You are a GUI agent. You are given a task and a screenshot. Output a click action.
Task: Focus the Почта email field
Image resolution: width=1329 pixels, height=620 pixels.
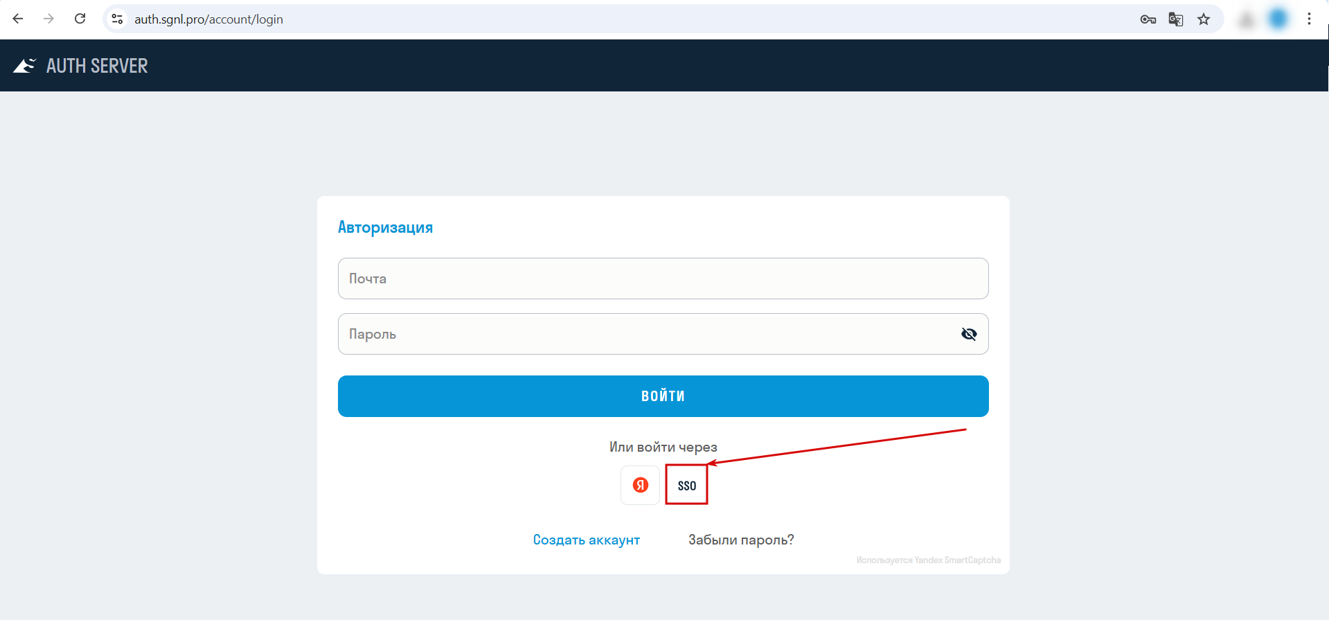663,278
